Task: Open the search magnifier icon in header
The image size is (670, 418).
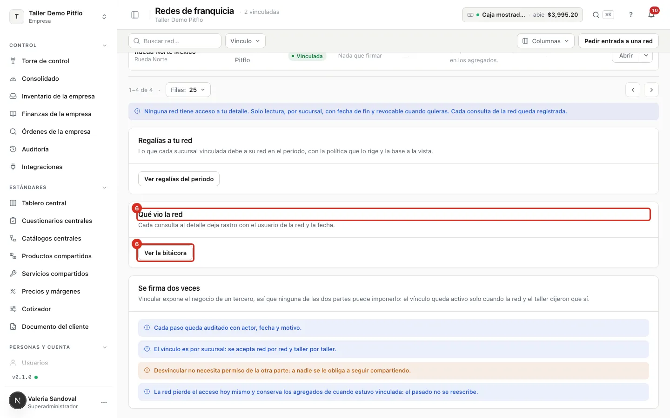Action: (x=596, y=15)
